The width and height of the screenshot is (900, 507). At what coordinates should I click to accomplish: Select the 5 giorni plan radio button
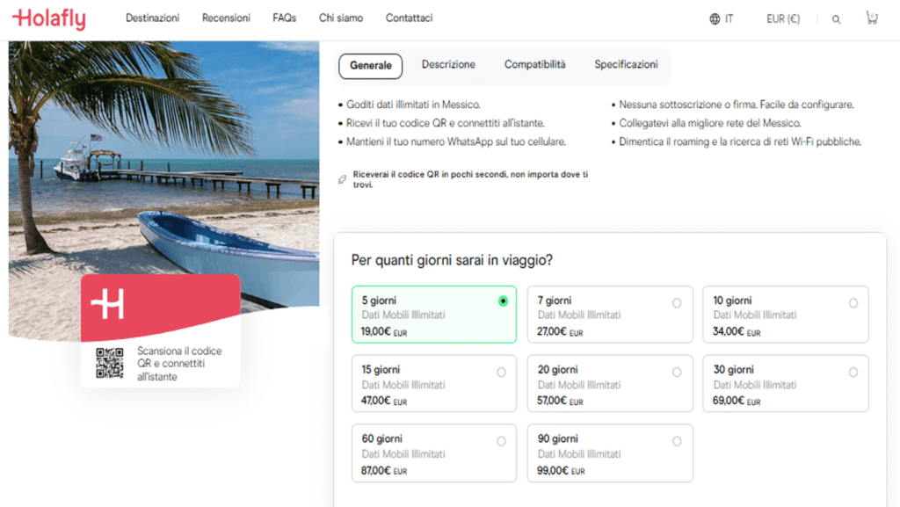click(x=503, y=301)
